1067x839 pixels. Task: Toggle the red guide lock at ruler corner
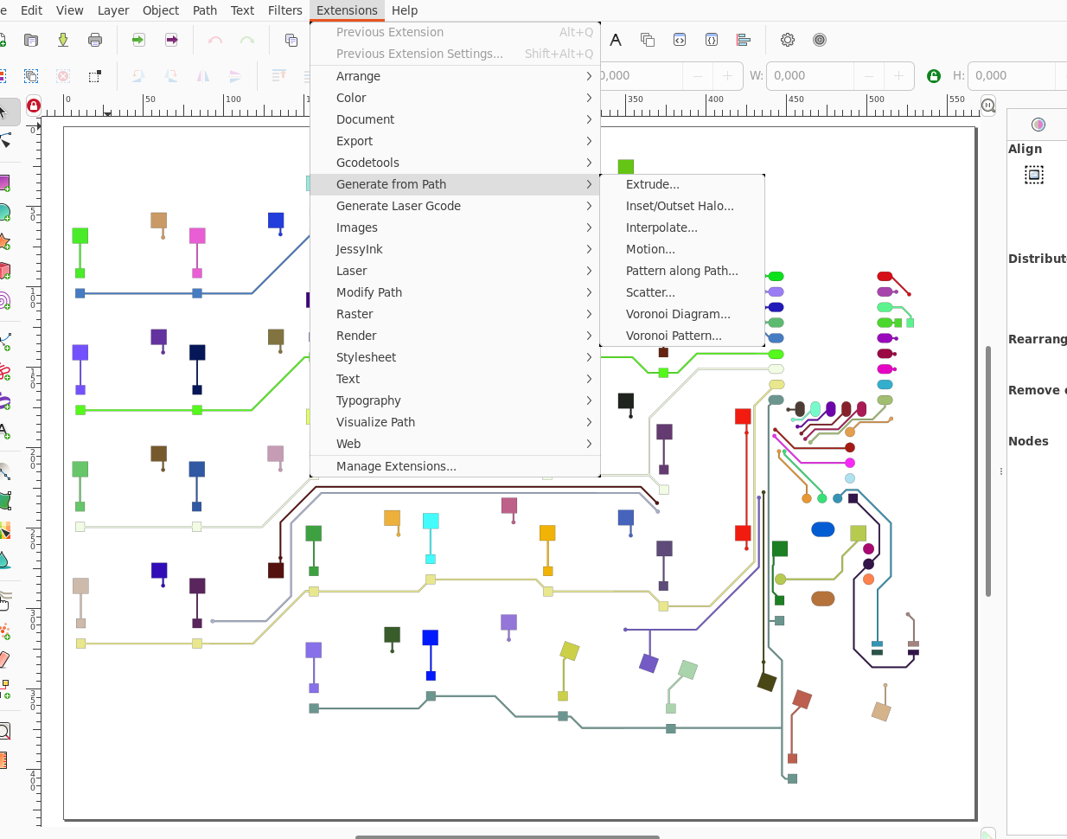click(x=34, y=106)
